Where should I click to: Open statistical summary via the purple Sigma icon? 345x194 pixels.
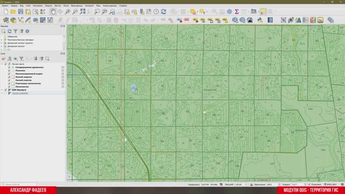[237, 12]
